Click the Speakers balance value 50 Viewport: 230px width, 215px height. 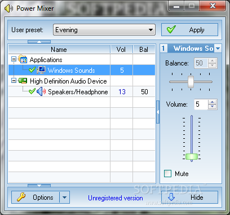coord(144,92)
